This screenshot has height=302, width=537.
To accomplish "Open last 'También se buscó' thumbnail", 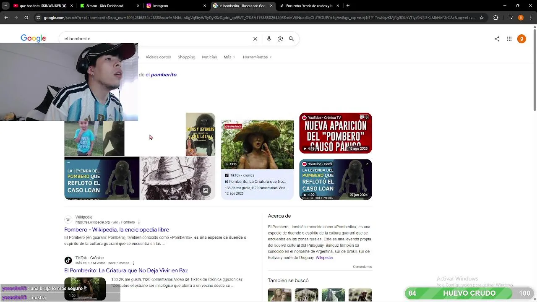I will [x=360, y=295].
